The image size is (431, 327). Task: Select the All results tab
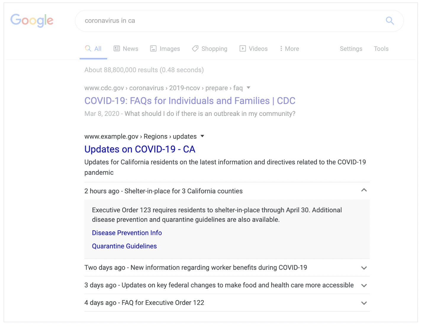click(93, 49)
